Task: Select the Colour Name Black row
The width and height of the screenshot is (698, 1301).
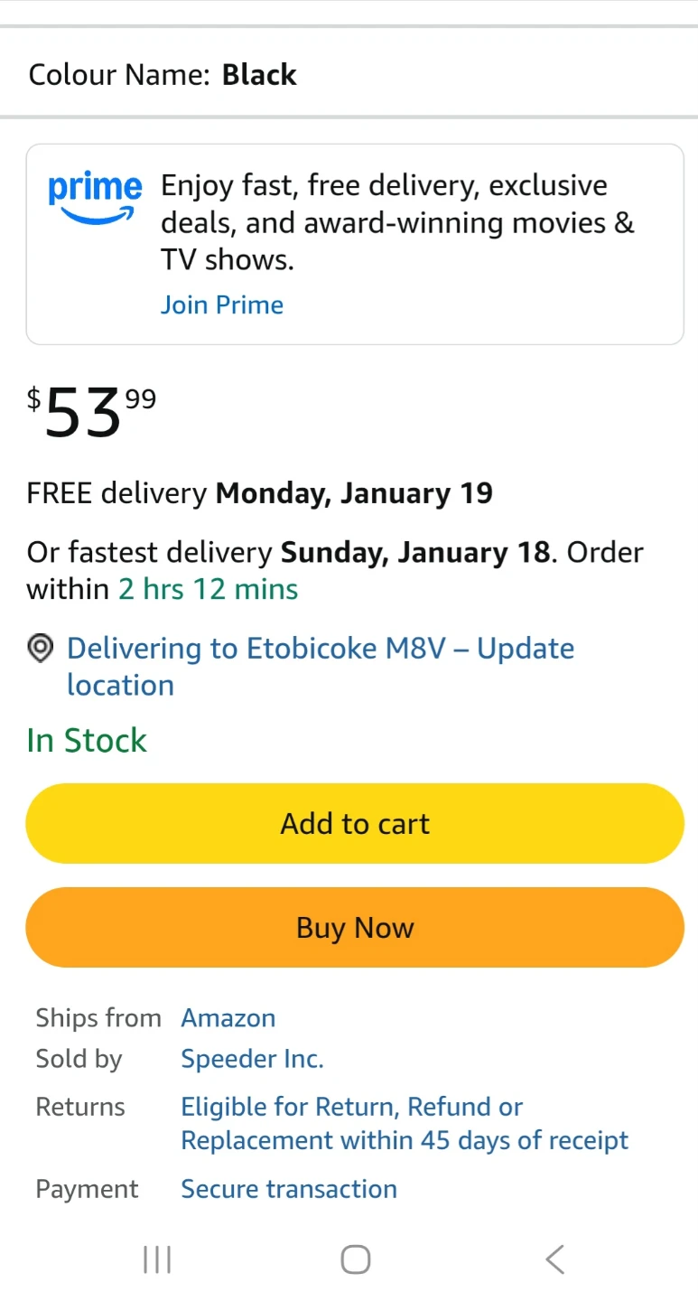Action: (349, 74)
